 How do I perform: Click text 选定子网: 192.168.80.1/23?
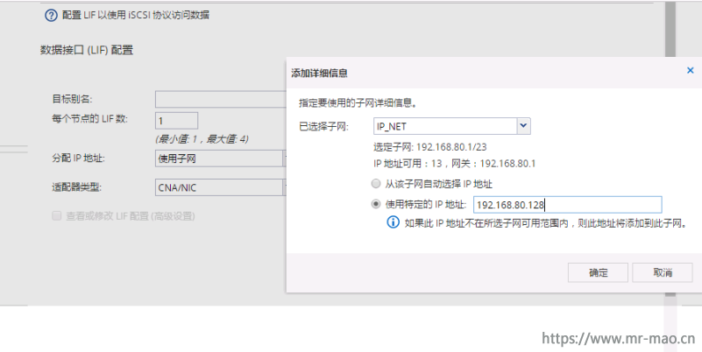tap(429, 147)
